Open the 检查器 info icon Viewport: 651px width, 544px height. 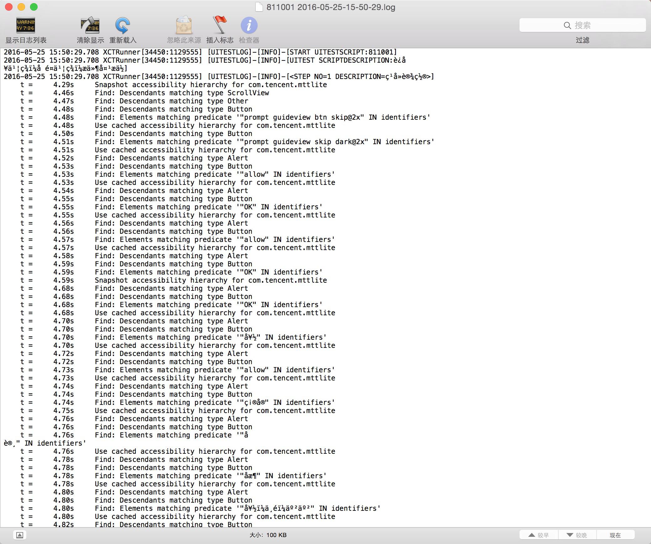click(249, 25)
